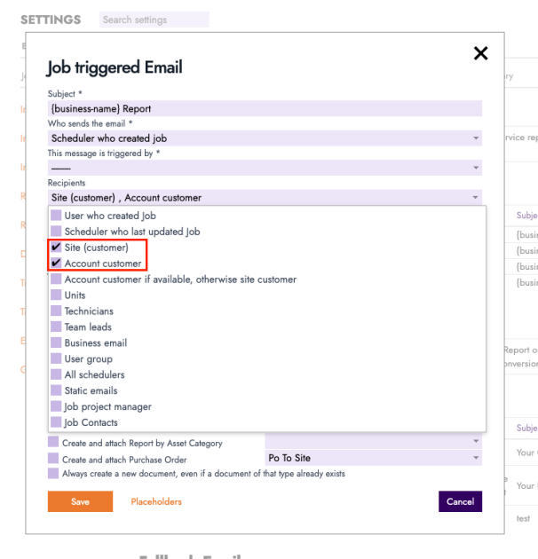Tick the Static emails checkbox
This screenshot has width=538, height=559.
57,391
